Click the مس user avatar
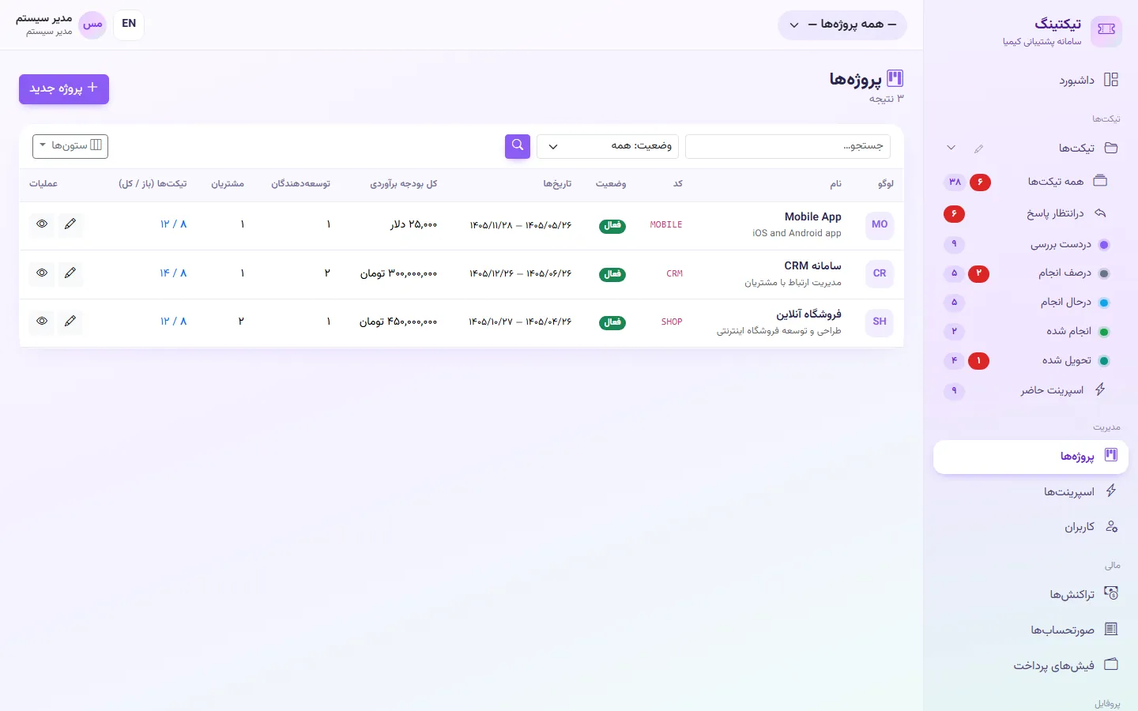The image size is (1138, 711). (x=92, y=24)
